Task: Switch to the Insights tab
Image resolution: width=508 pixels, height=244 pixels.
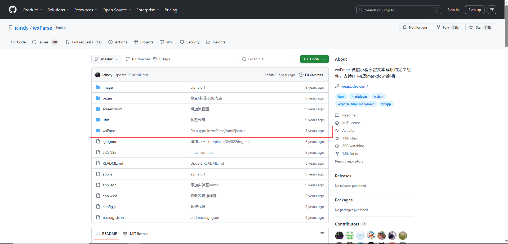Action: point(216,42)
